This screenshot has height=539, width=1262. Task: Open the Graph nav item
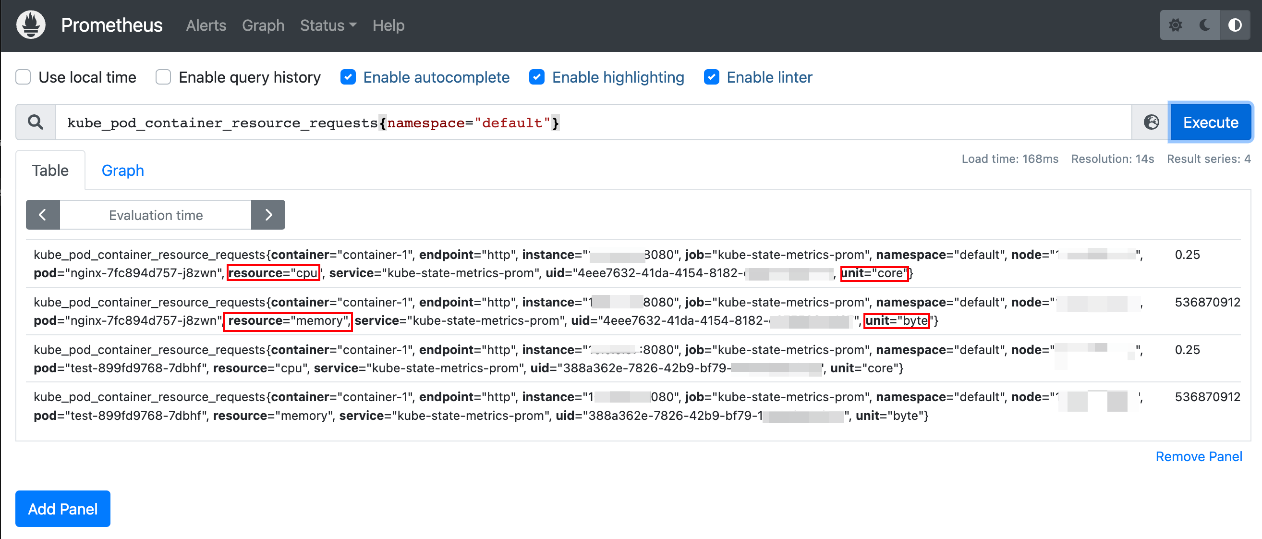click(x=263, y=25)
